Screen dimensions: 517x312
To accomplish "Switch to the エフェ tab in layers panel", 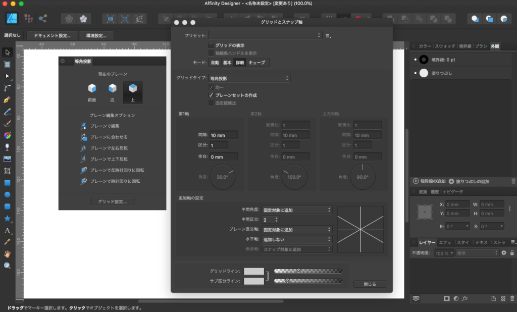I will [445, 242].
